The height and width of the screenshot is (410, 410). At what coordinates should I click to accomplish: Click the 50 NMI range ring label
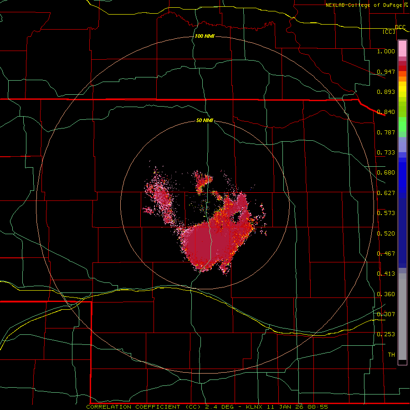(205, 120)
